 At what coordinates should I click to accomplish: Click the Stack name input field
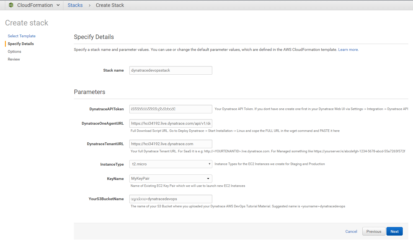tap(171, 70)
